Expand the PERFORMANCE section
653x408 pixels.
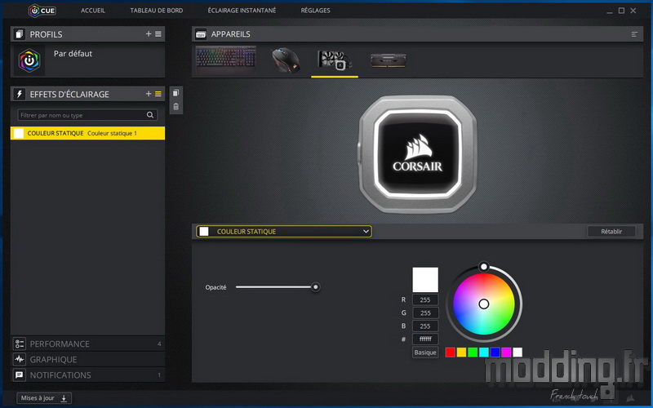click(x=87, y=344)
